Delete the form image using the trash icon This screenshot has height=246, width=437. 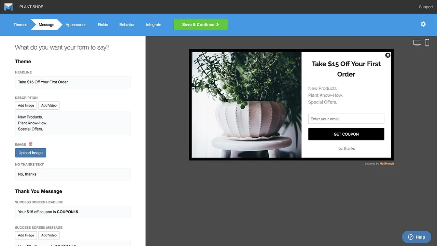(x=30, y=144)
